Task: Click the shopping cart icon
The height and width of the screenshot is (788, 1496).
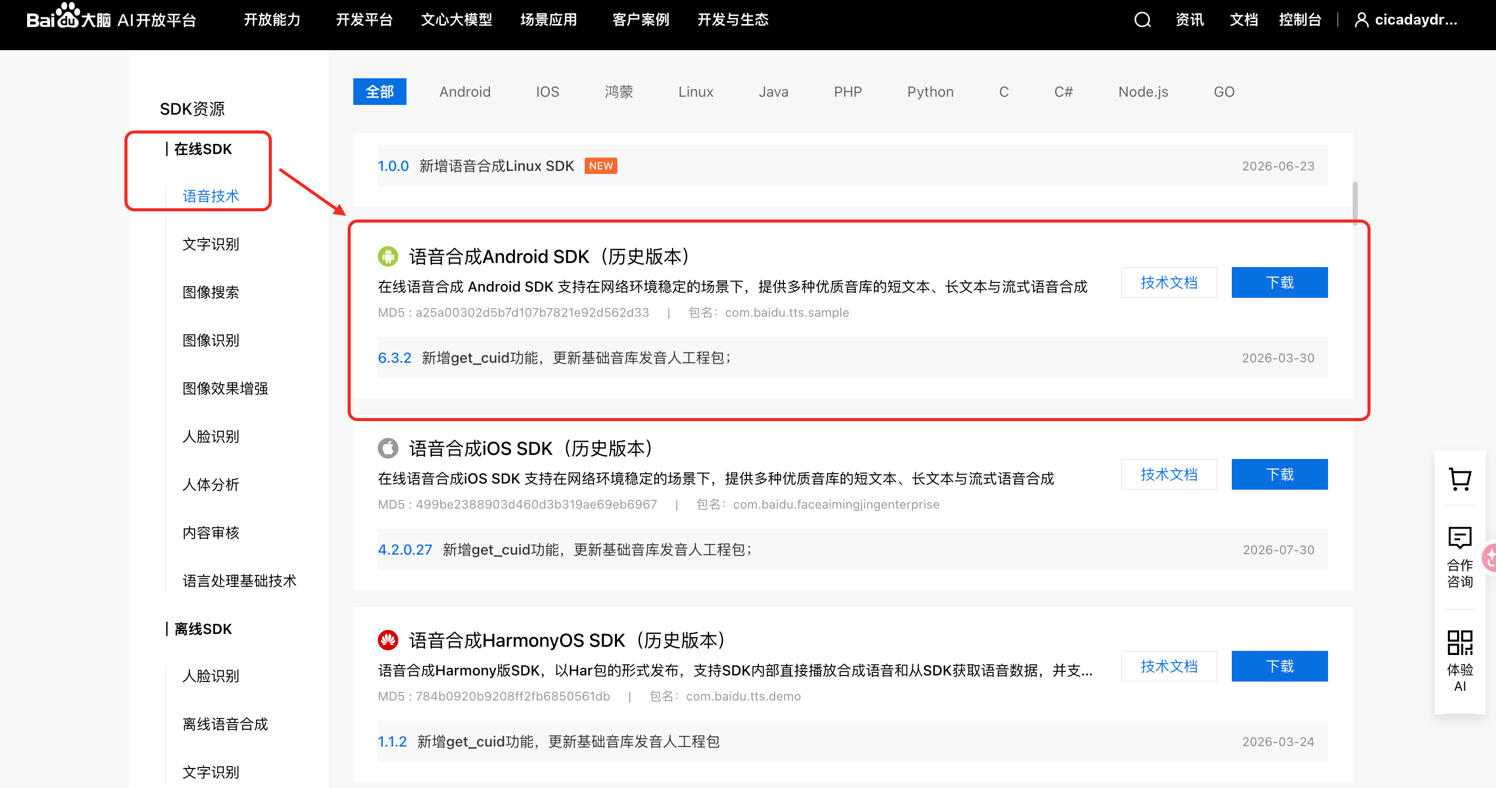Action: click(1460, 479)
